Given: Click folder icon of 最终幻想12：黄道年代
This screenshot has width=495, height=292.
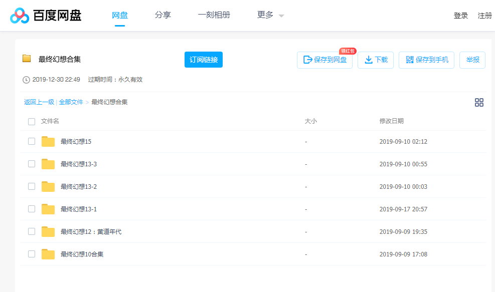Looking at the screenshot, I should tap(48, 232).
